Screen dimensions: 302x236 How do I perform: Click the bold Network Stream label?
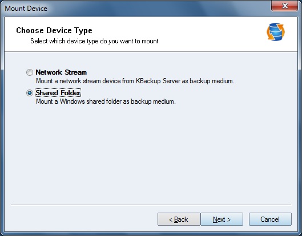61,72
